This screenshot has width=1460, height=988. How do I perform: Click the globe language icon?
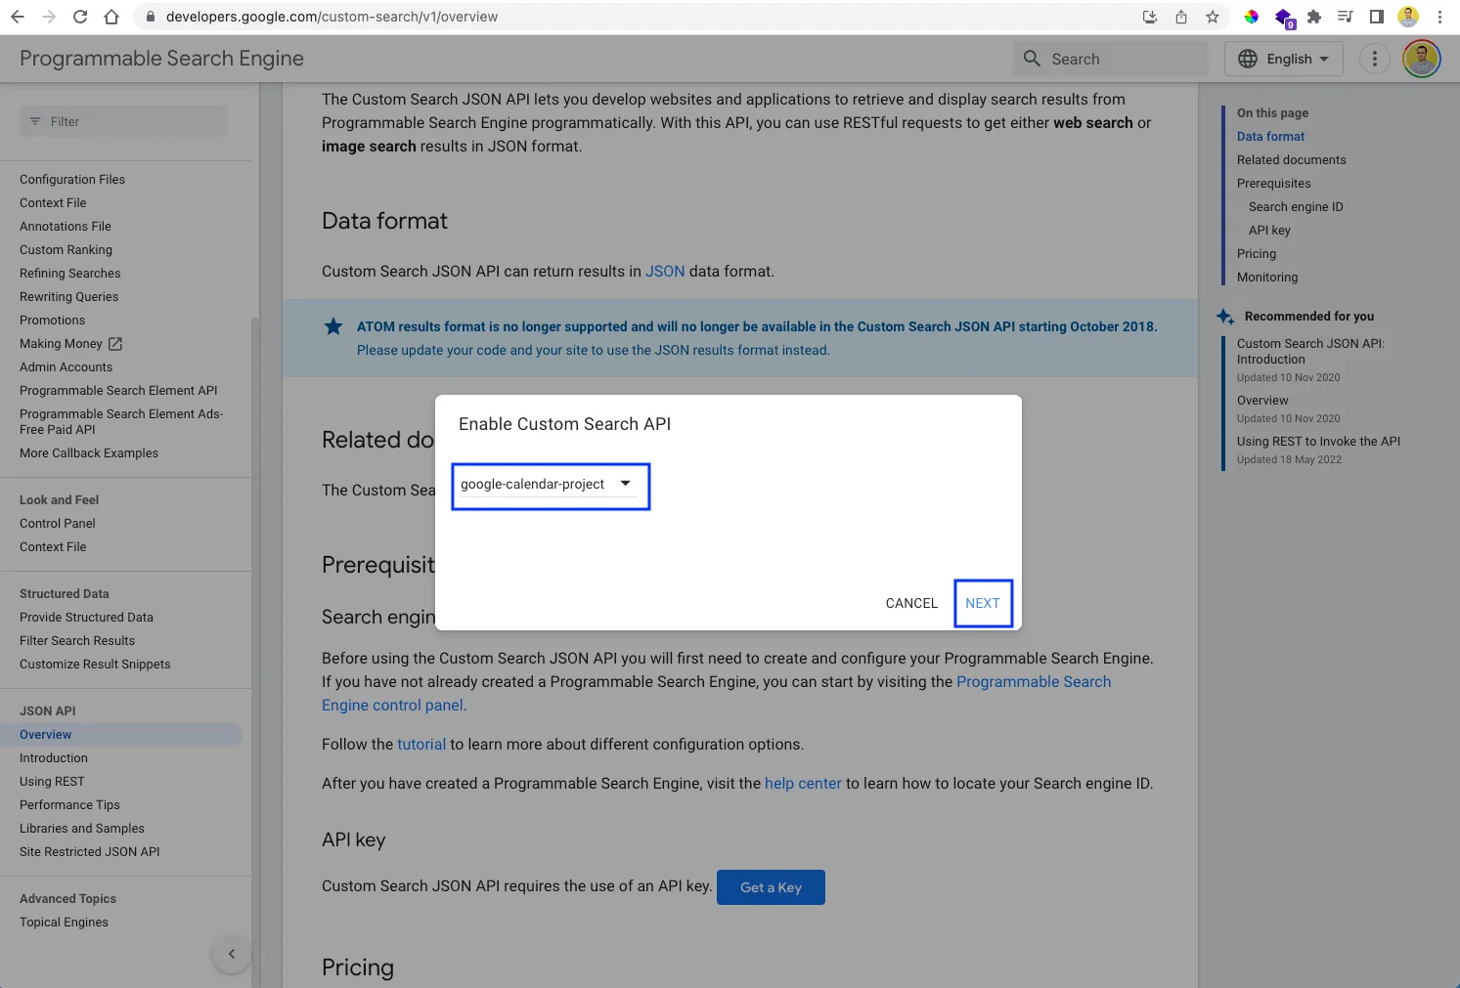coord(1248,59)
